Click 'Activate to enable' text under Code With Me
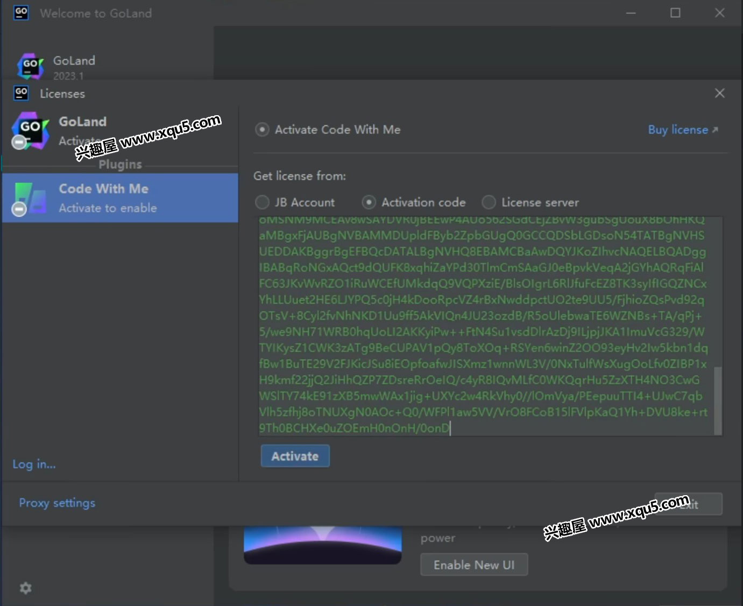 pyautogui.click(x=108, y=208)
